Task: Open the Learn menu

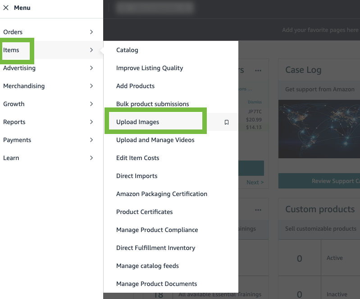Action: (51, 158)
